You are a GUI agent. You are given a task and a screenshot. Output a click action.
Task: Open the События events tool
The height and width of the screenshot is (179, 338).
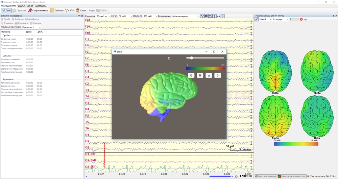click(57, 10)
